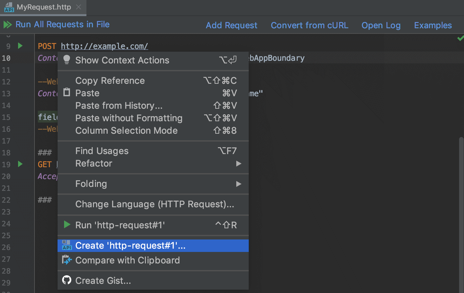The width and height of the screenshot is (464, 293).
Task: Expand the Folding submenu
Action: point(91,184)
